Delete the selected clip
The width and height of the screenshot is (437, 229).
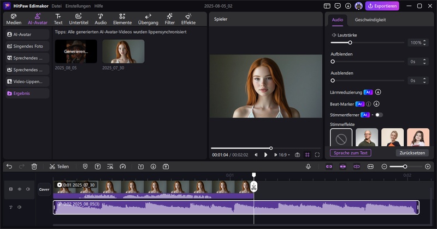pos(34,166)
